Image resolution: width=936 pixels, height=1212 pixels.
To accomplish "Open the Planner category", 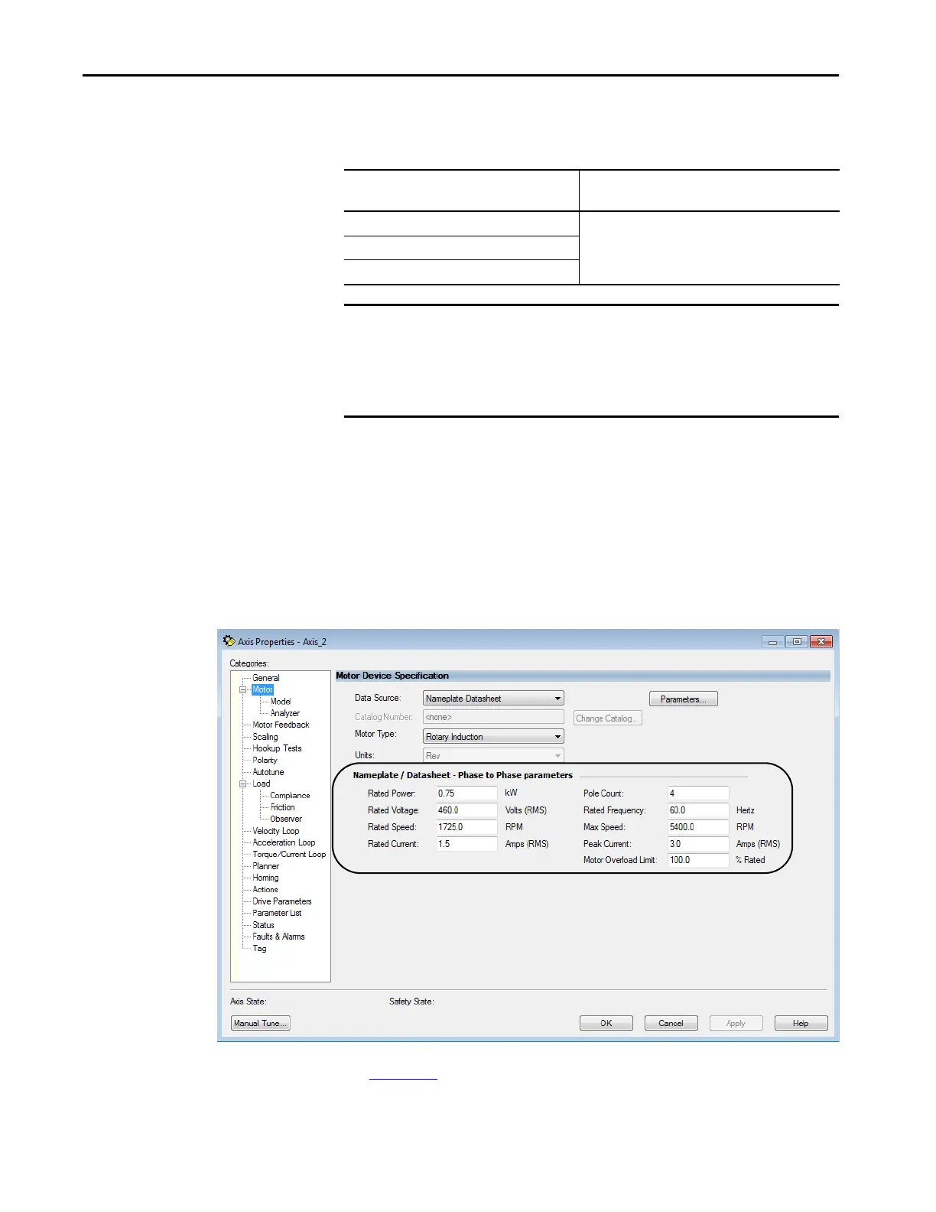I will click(x=266, y=866).
